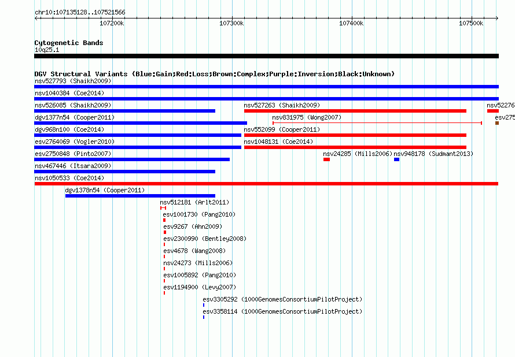This screenshot has width=515, height=357.
Task: Click the 107300k ruler label
Action: (231, 23)
